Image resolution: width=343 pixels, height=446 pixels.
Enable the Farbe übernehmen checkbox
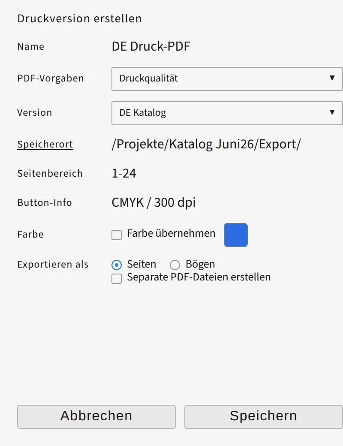[117, 235]
